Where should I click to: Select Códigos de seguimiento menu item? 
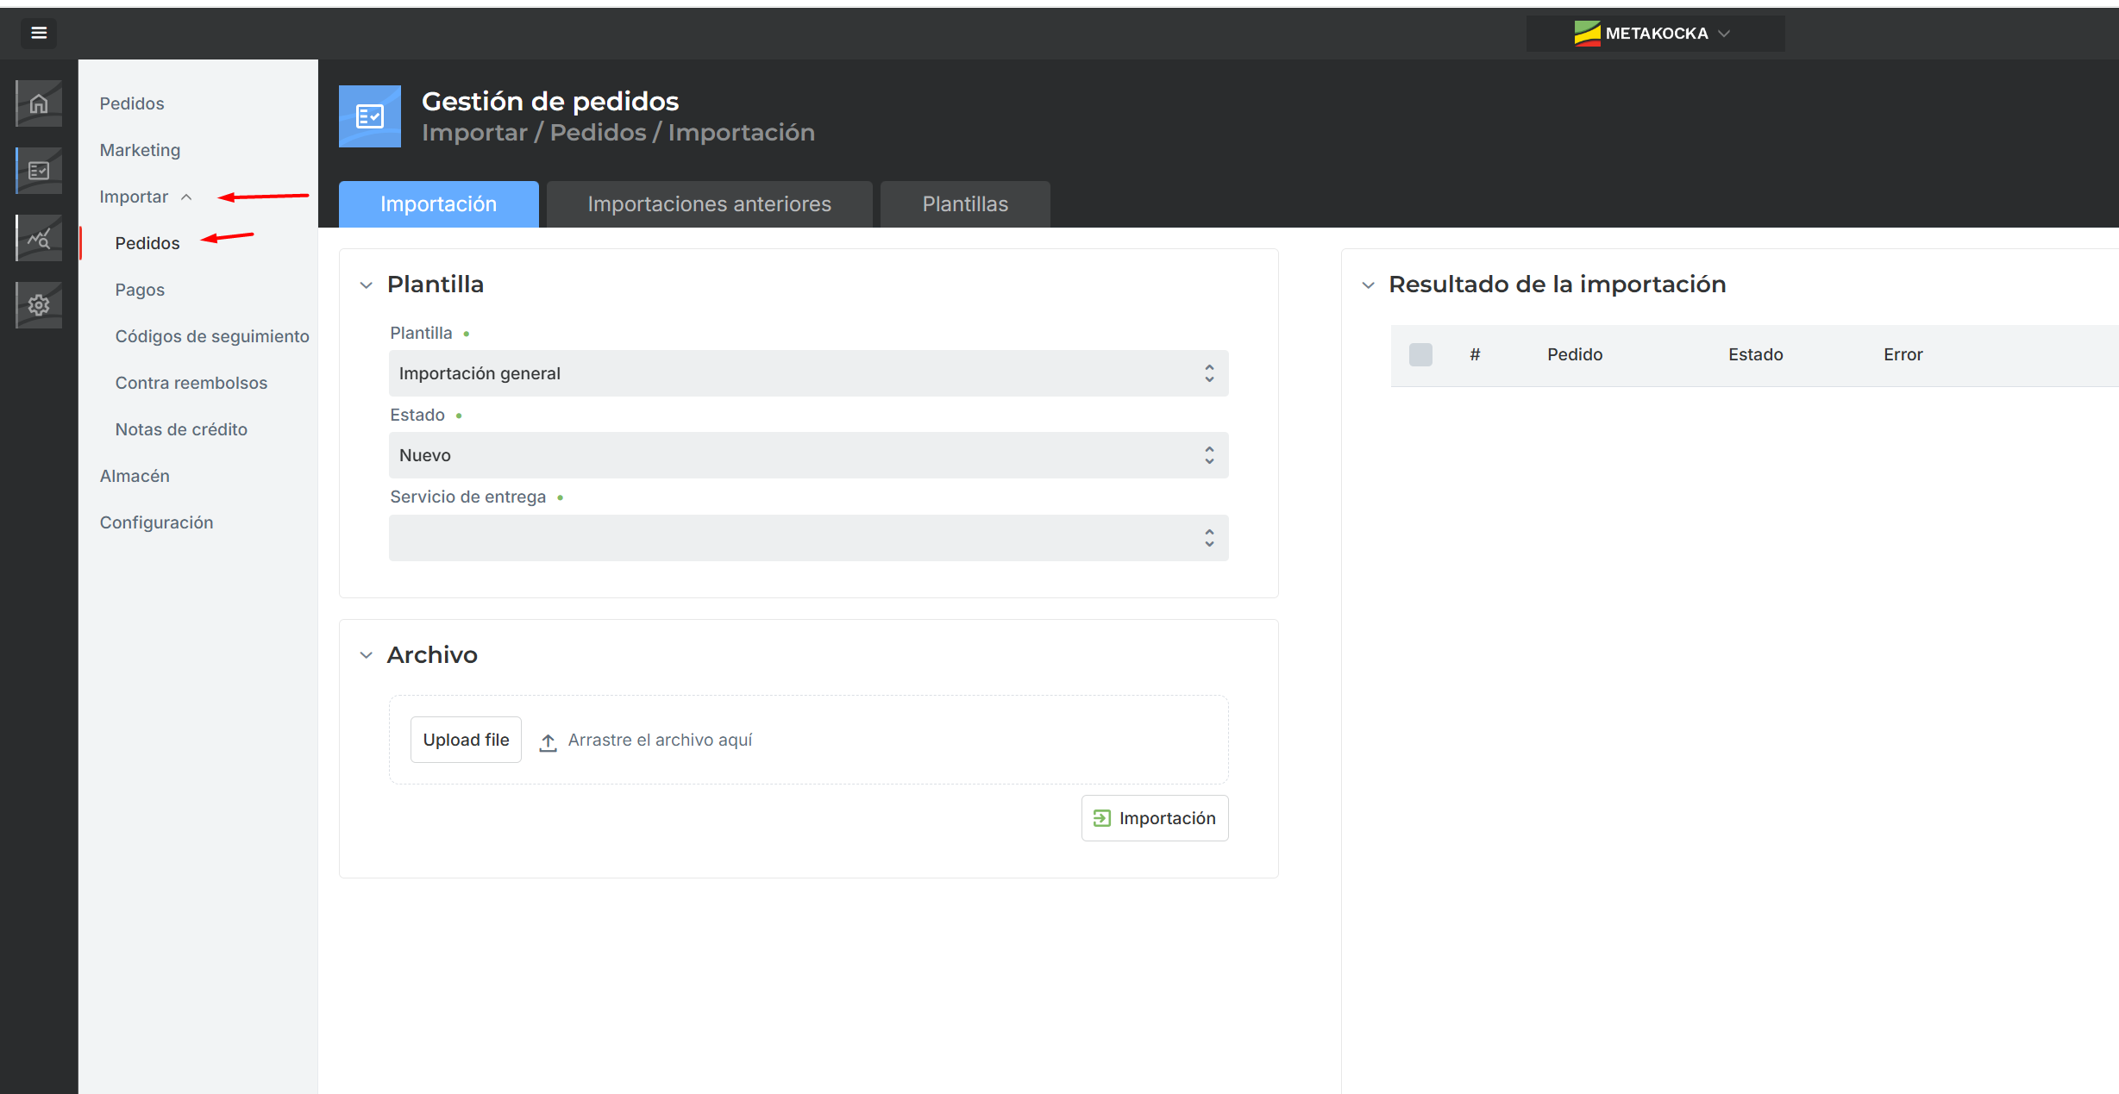pos(212,336)
